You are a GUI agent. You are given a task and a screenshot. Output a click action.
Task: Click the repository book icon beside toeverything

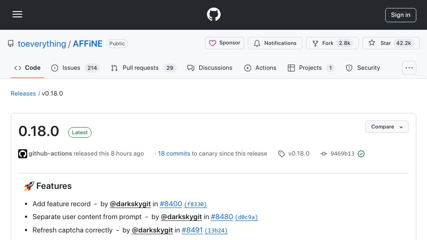point(11,44)
